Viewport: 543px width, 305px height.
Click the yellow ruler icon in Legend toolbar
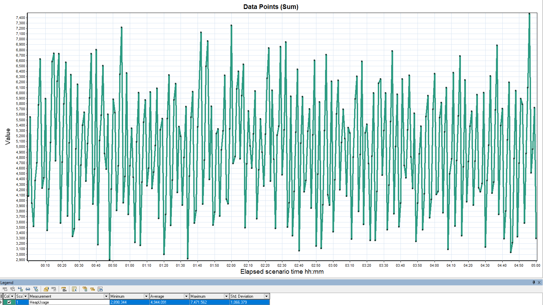(92, 289)
